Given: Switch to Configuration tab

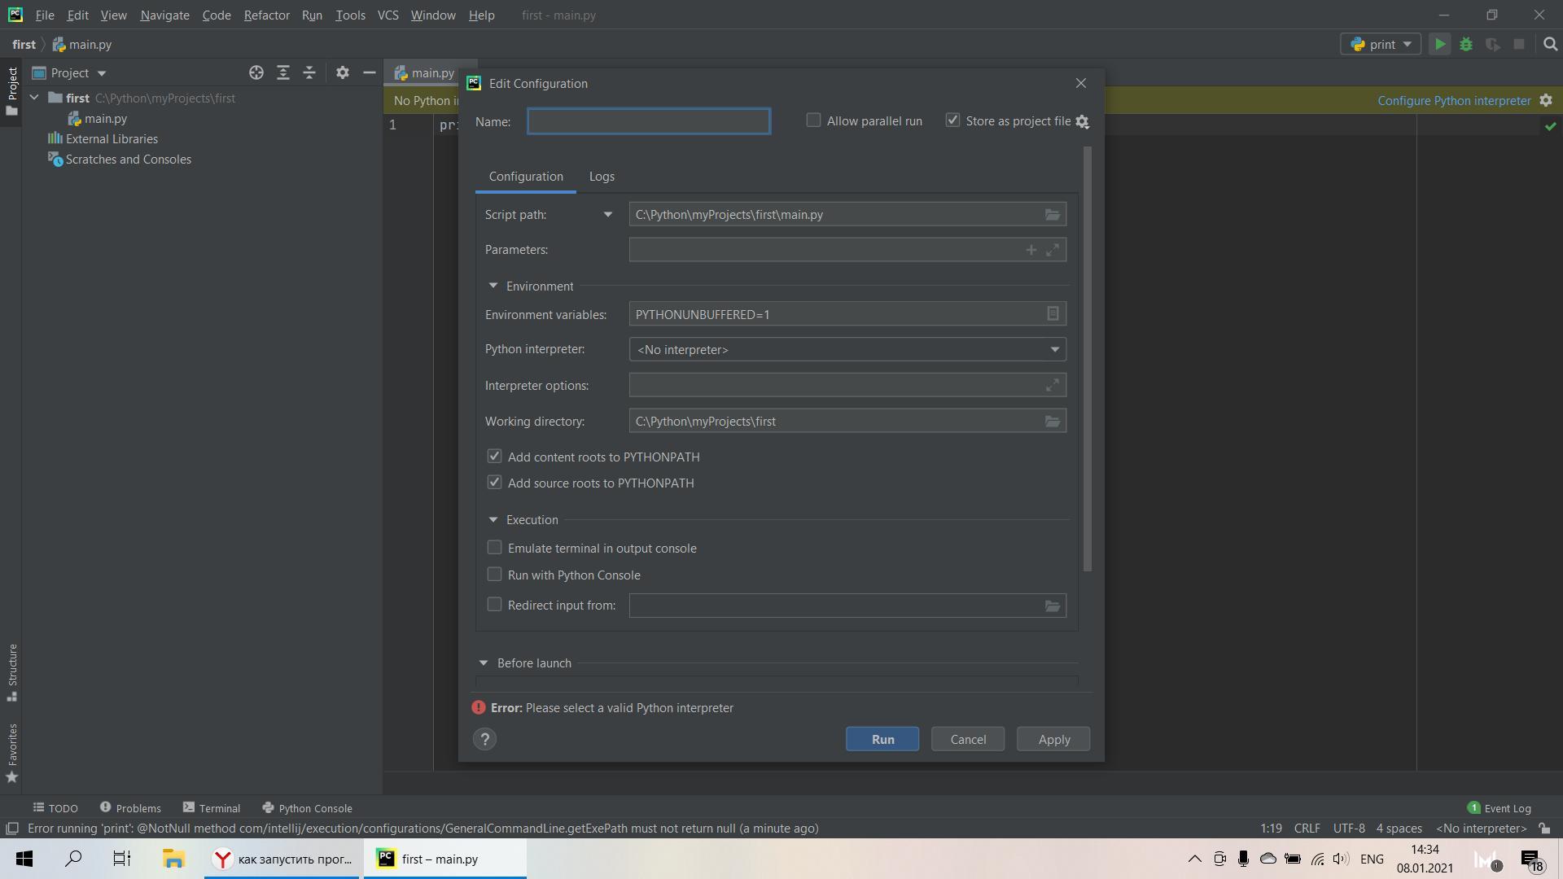Looking at the screenshot, I should click(x=525, y=175).
